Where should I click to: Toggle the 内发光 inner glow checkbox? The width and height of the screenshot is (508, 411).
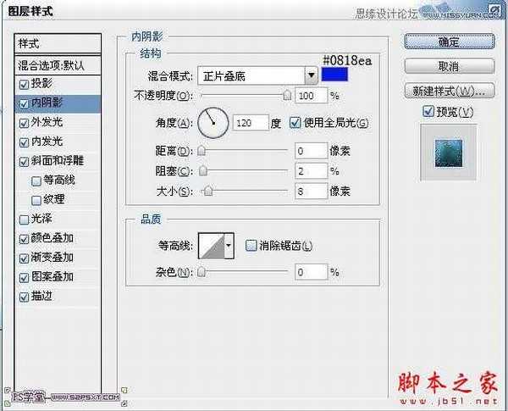pyautogui.click(x=25, y=142)
